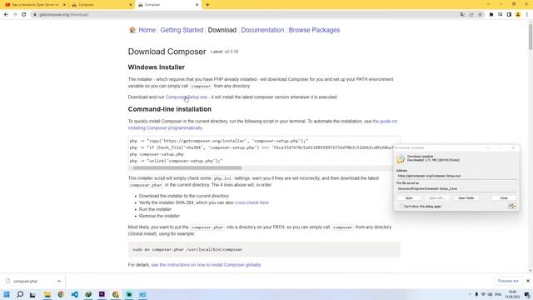Screen dimensions: 533x300
Task: Close the active Composer tab
Action: click(x=197, y=5)
